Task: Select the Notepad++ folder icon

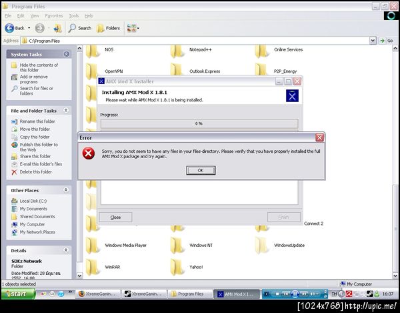Action: [x=177, y=51]
